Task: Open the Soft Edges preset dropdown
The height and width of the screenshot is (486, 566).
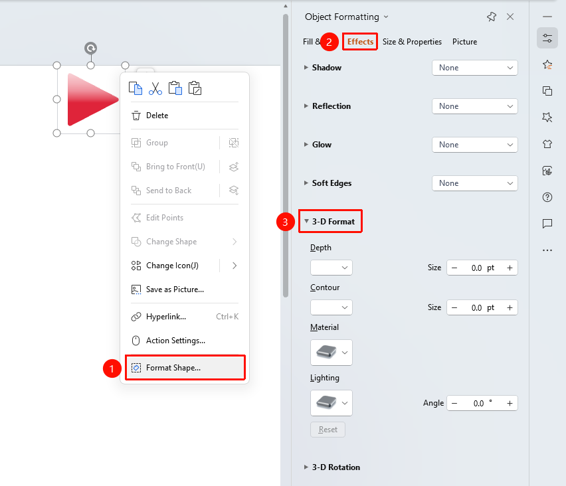Action: [x=475, y=183]
